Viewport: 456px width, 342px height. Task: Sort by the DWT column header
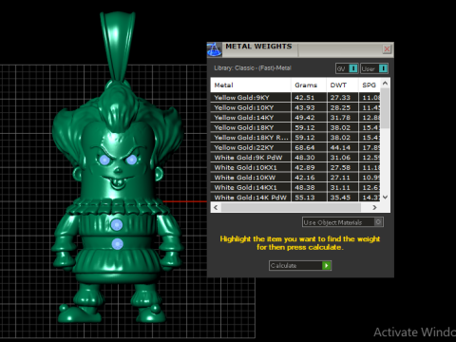(342, 85)
